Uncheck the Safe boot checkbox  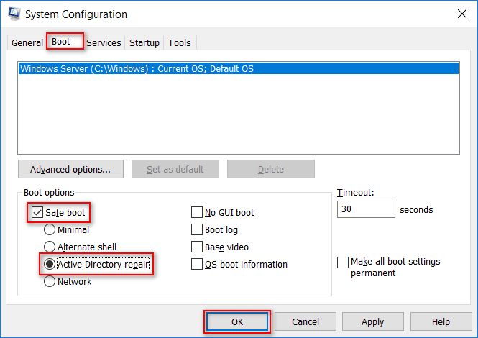pos(37,213)
